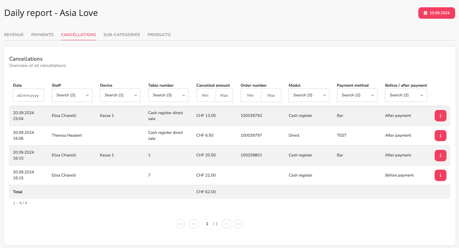This screenshot has width=459, height=248.
Task: Expand the Payment method filter
Action: (357, 95)
